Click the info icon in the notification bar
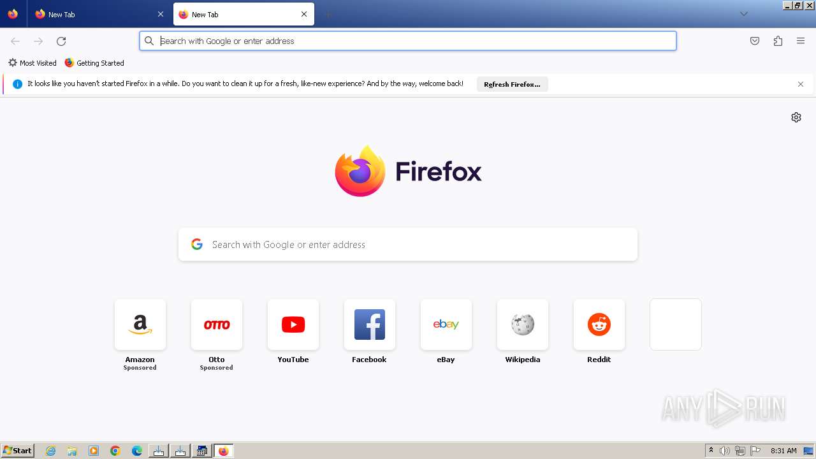 (17, 84)
